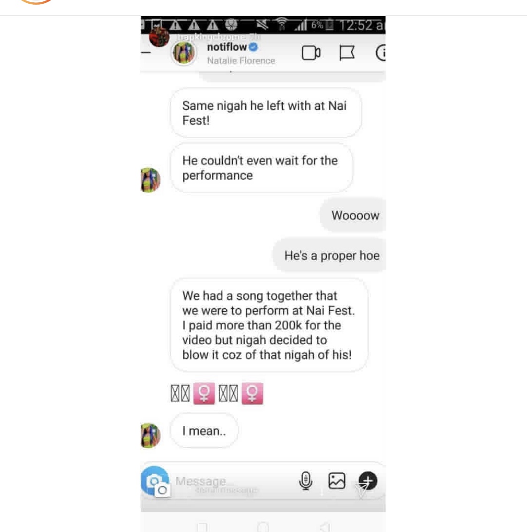Tap the flag icon in chat header
The height and width of the screenshot is (532, 527).
coord(347,53)
